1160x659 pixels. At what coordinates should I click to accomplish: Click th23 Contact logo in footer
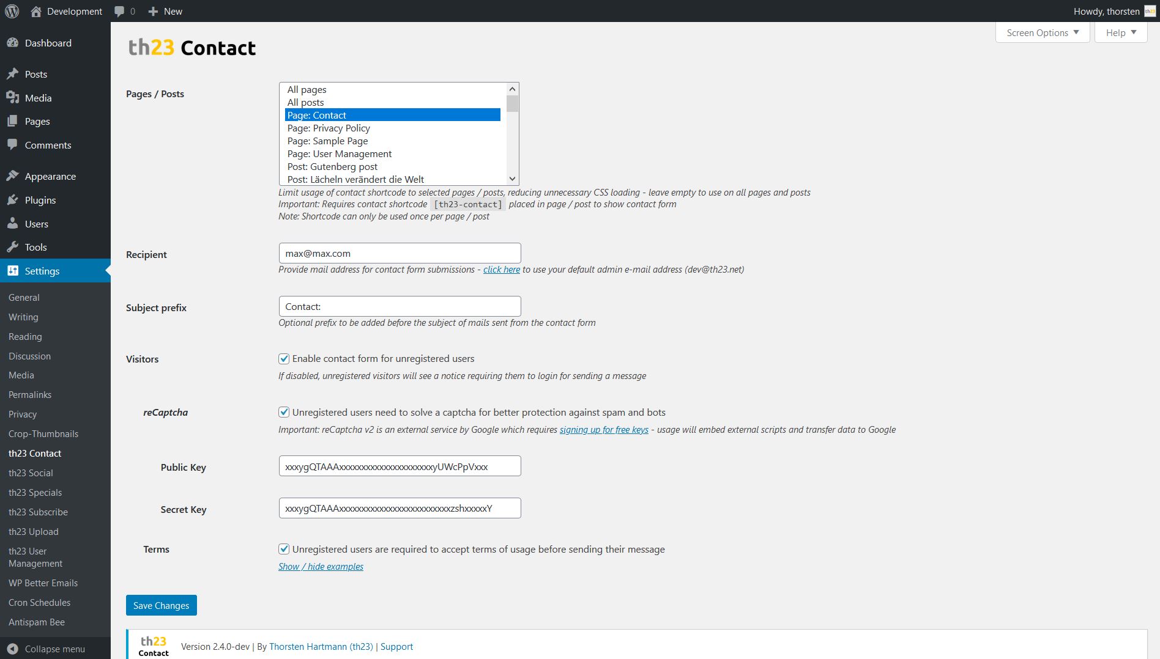point(153,646)
